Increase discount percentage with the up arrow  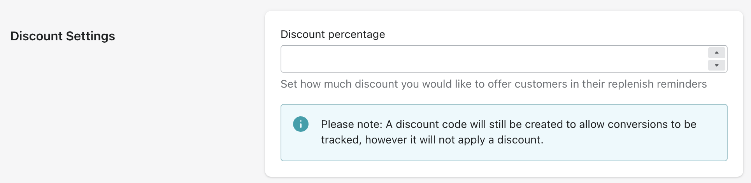tap(716, 53)
